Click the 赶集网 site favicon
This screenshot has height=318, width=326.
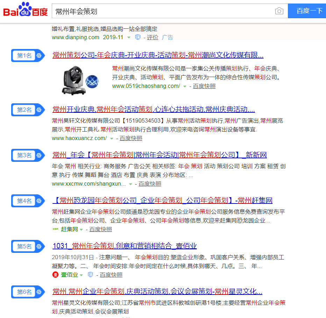(x=55, y=229)
